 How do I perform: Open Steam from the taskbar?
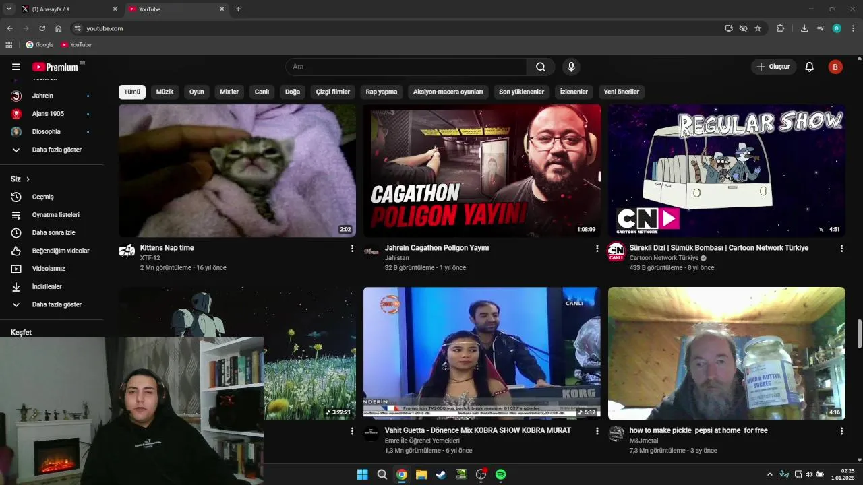point(441,474)
